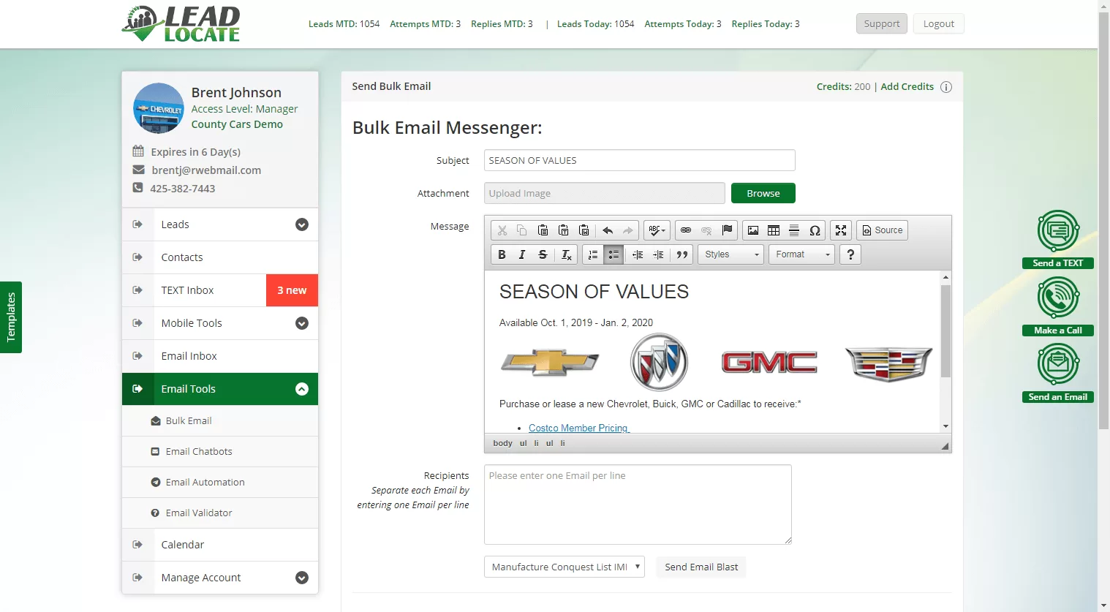
Task: Toggle the block quote button
Action: coord(682,254)
